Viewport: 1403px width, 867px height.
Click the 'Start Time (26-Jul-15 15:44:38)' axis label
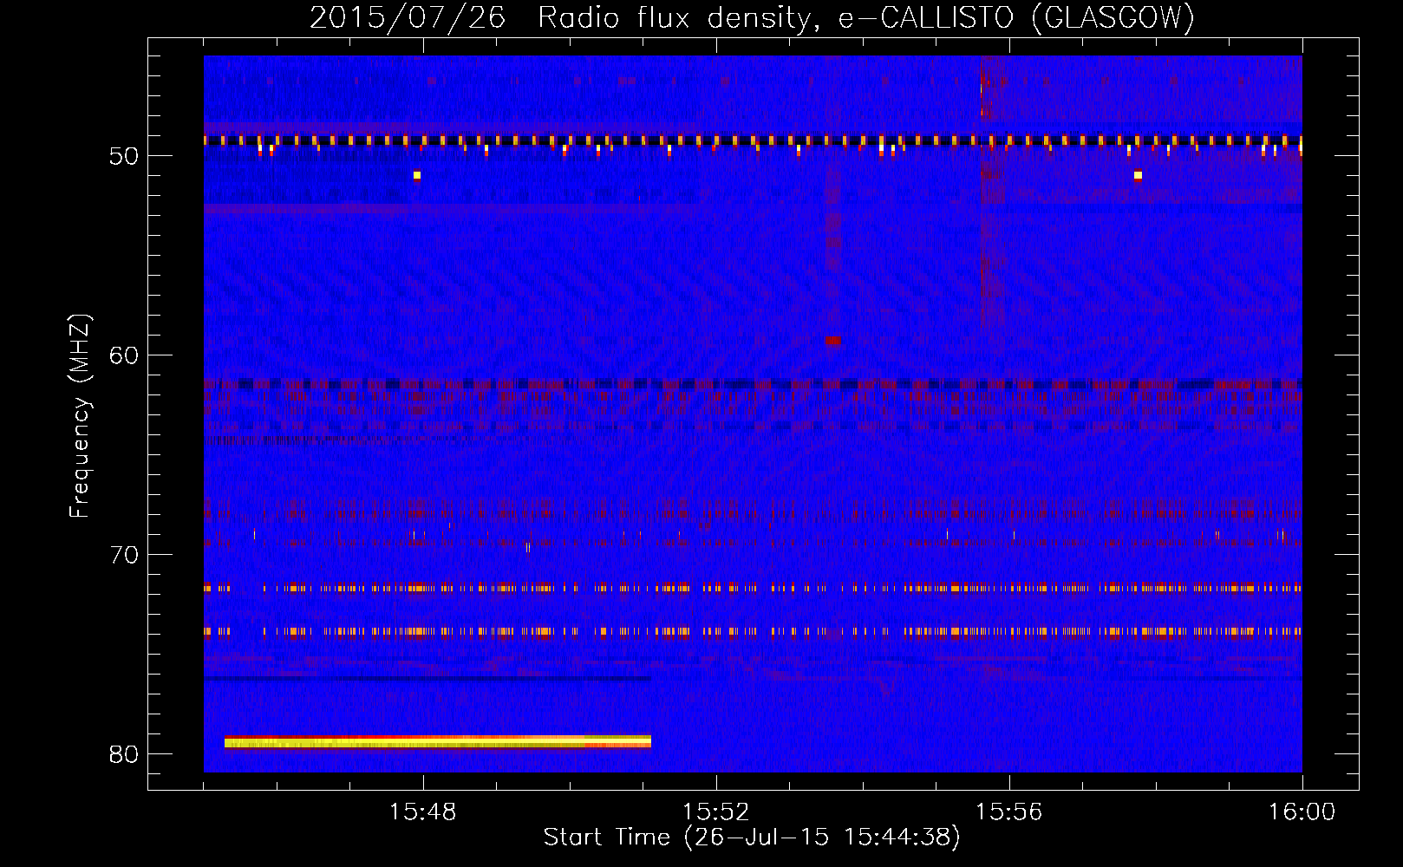752,838
